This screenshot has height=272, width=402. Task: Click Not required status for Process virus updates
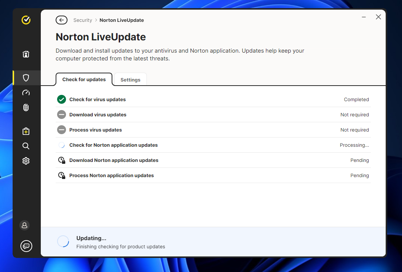tap(355, 130)
